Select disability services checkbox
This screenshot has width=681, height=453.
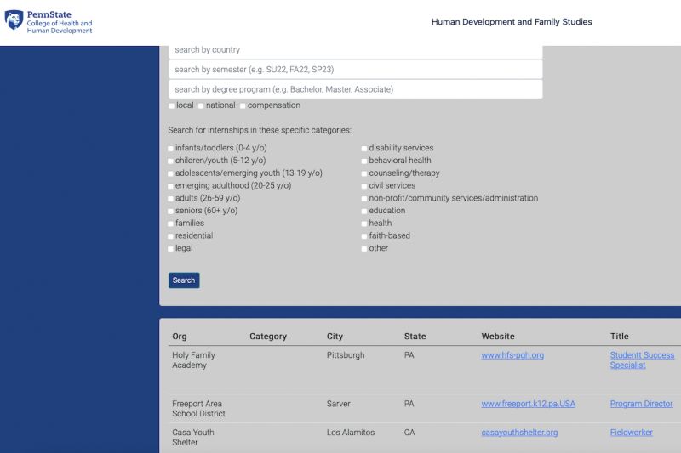pos(364,149)
